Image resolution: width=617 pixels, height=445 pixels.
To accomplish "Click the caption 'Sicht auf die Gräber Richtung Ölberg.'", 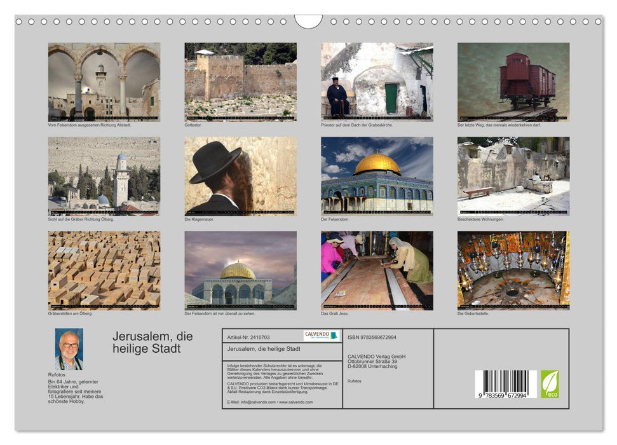I will [x=81, y=219].
